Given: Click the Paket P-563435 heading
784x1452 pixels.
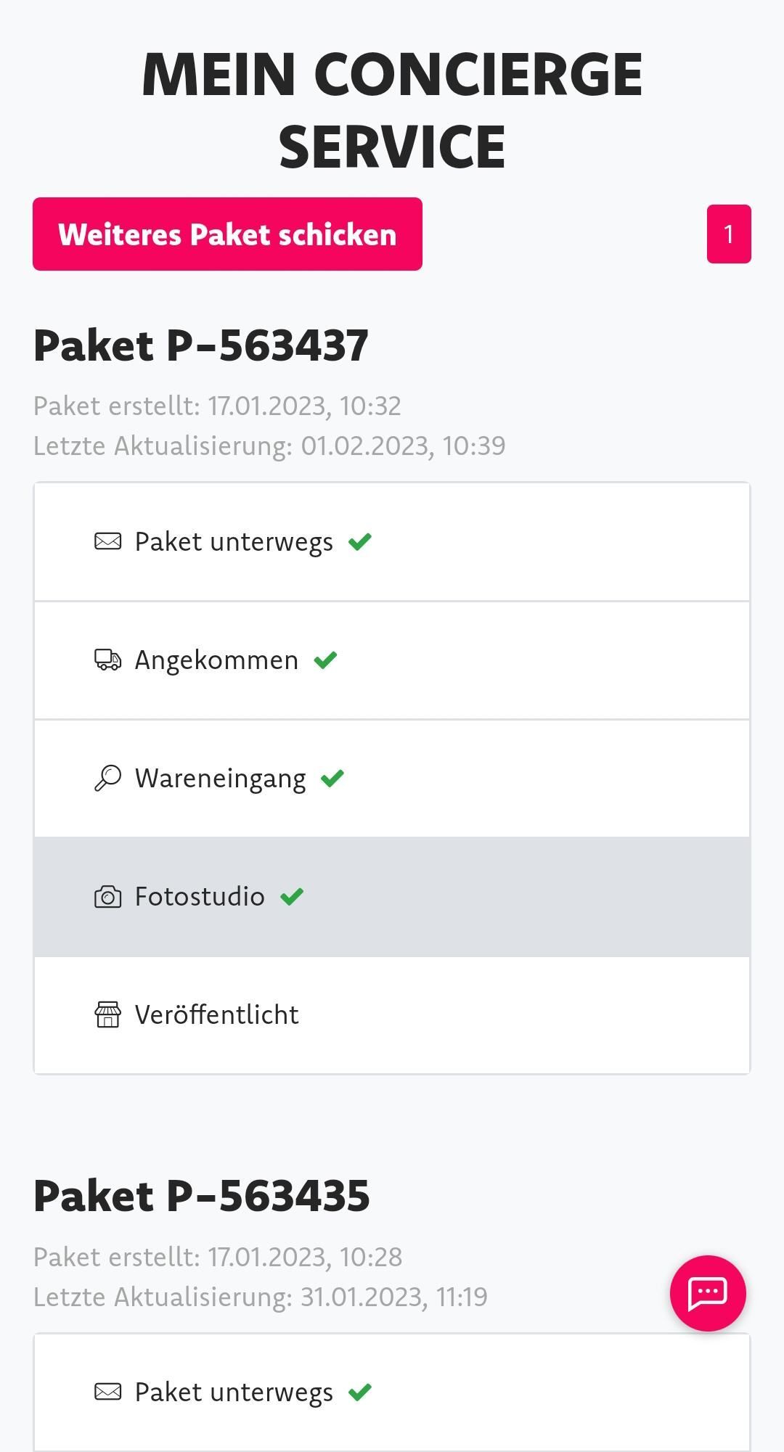Looking at the screenshot, I should pos(202,1196).
